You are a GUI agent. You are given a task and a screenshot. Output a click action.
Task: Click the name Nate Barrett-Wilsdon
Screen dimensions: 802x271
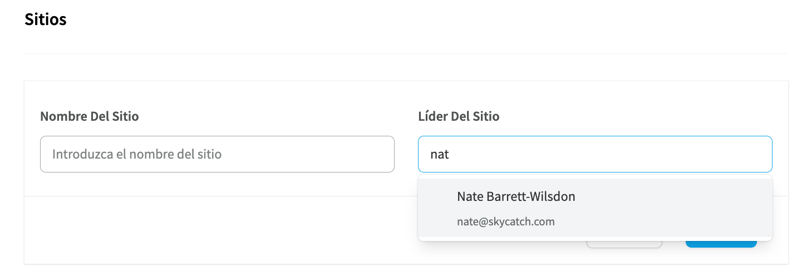tap(516, 196)
